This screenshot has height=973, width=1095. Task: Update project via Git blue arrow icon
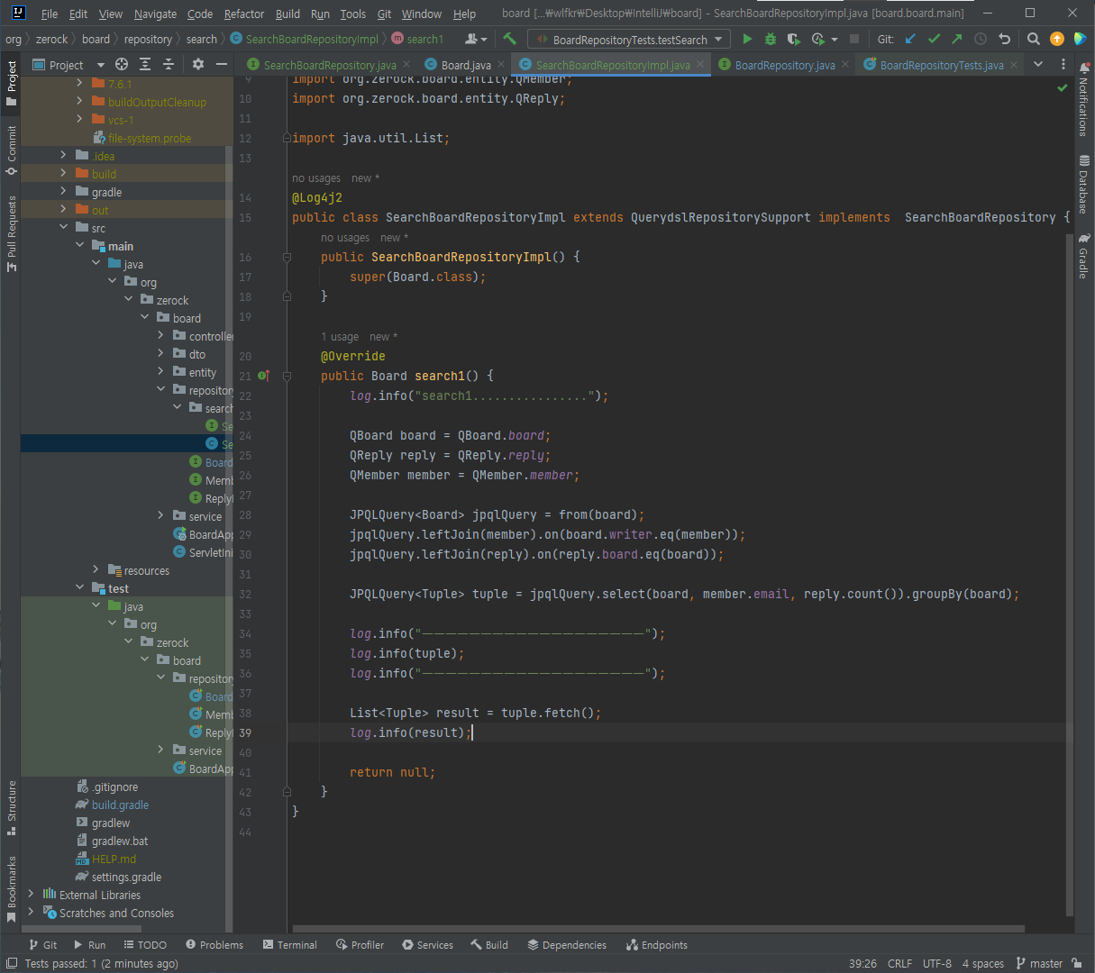point(910,39)
